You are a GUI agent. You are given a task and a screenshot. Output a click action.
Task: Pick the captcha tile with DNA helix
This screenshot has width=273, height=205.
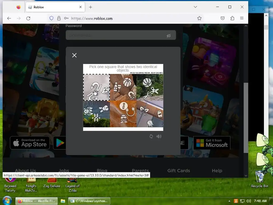97,114
